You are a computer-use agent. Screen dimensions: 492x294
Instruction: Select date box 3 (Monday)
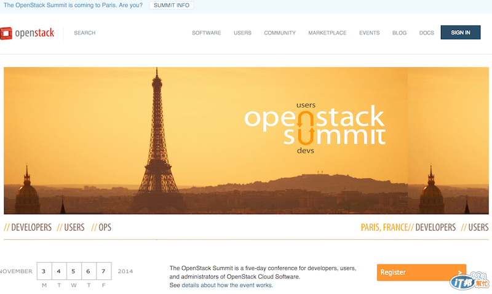[x=44, y=271]
